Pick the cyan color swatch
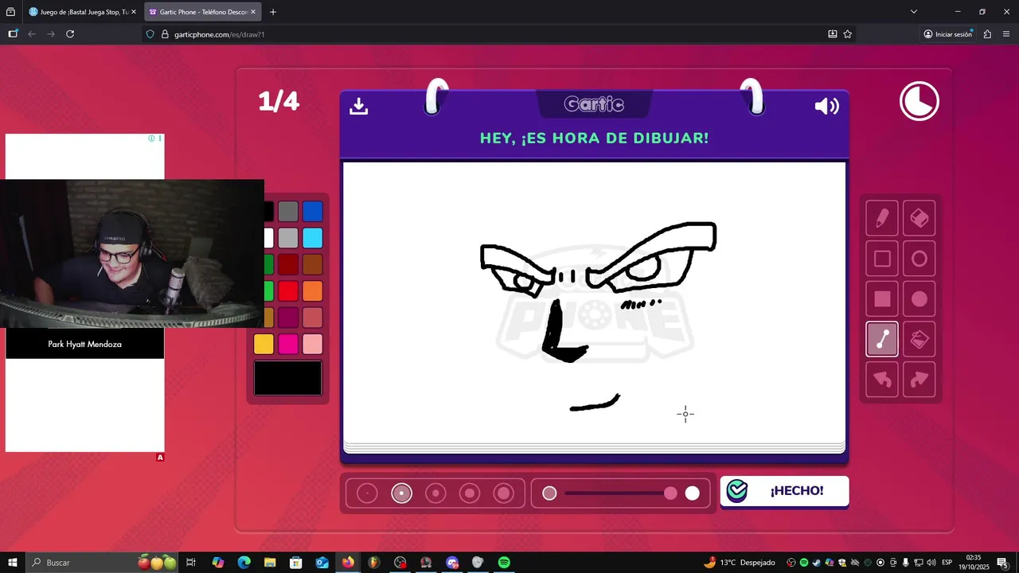 click(313, 238)
